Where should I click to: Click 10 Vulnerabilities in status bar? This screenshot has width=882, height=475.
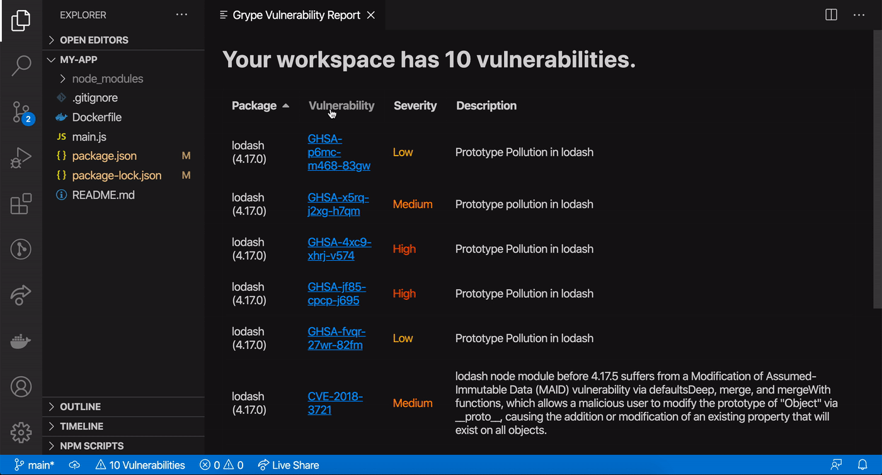coord(140,465)
